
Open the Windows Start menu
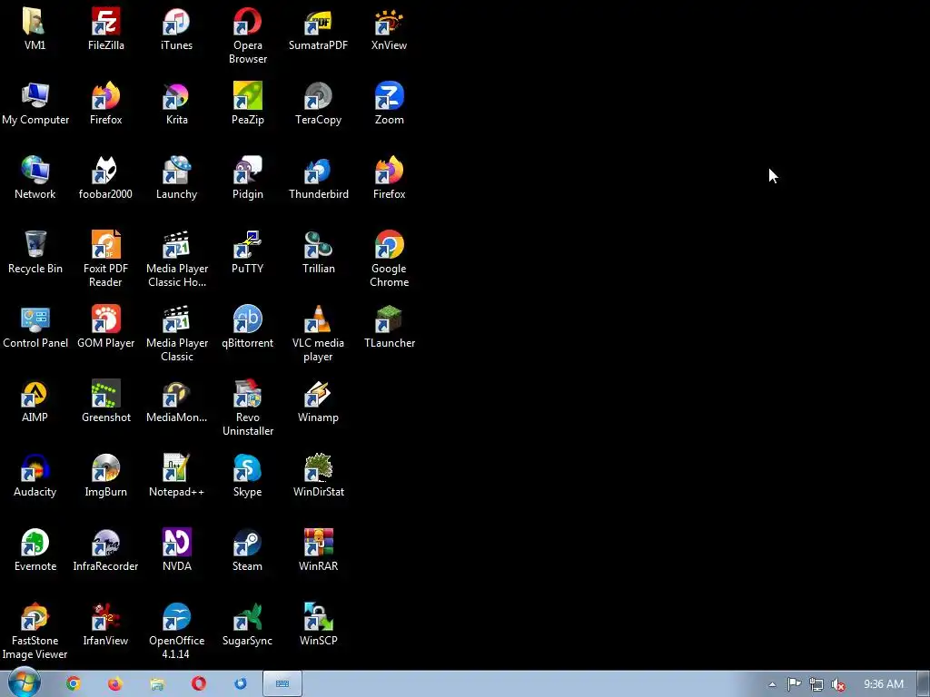pos(24,683)
